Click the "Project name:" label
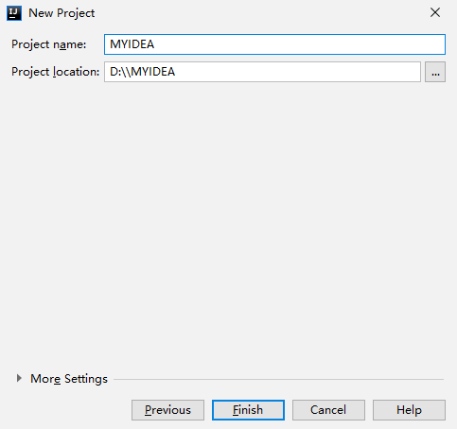 pyautogui.click(x=48, y=44)
